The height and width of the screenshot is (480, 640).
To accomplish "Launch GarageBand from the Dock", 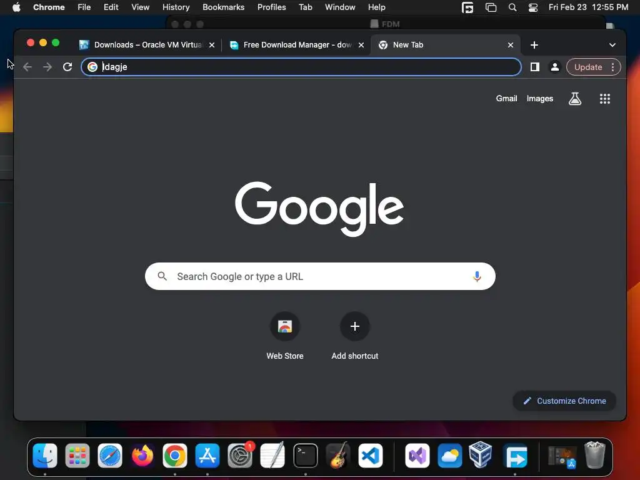I will point(338,456).
